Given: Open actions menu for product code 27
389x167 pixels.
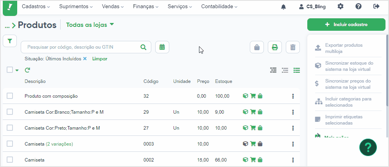Looking at the screenshot, I should point(293,128).
